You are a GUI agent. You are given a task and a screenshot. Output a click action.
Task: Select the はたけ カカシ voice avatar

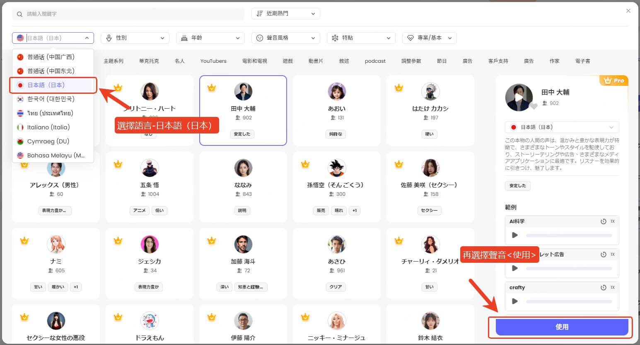pos(430,92)
